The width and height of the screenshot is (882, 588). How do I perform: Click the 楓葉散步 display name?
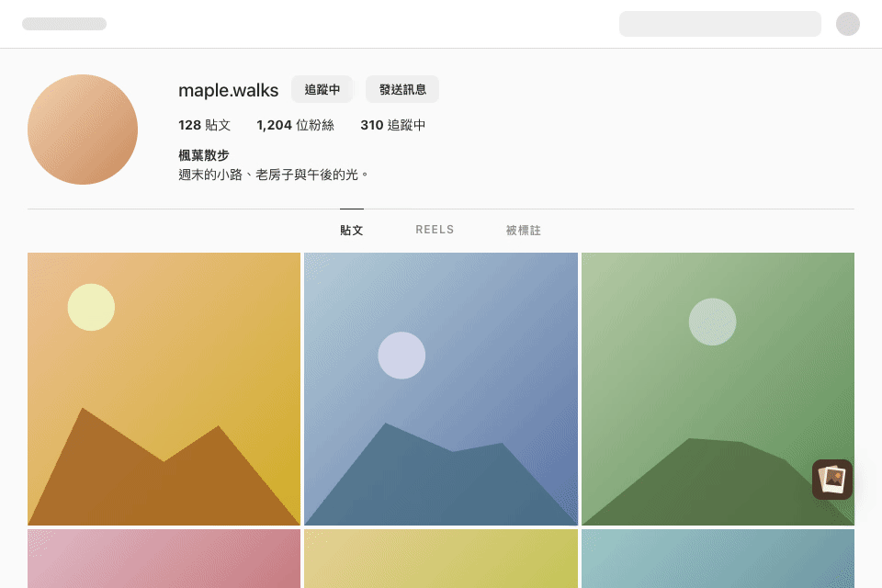pyautogui.click(x=204, y=155)
